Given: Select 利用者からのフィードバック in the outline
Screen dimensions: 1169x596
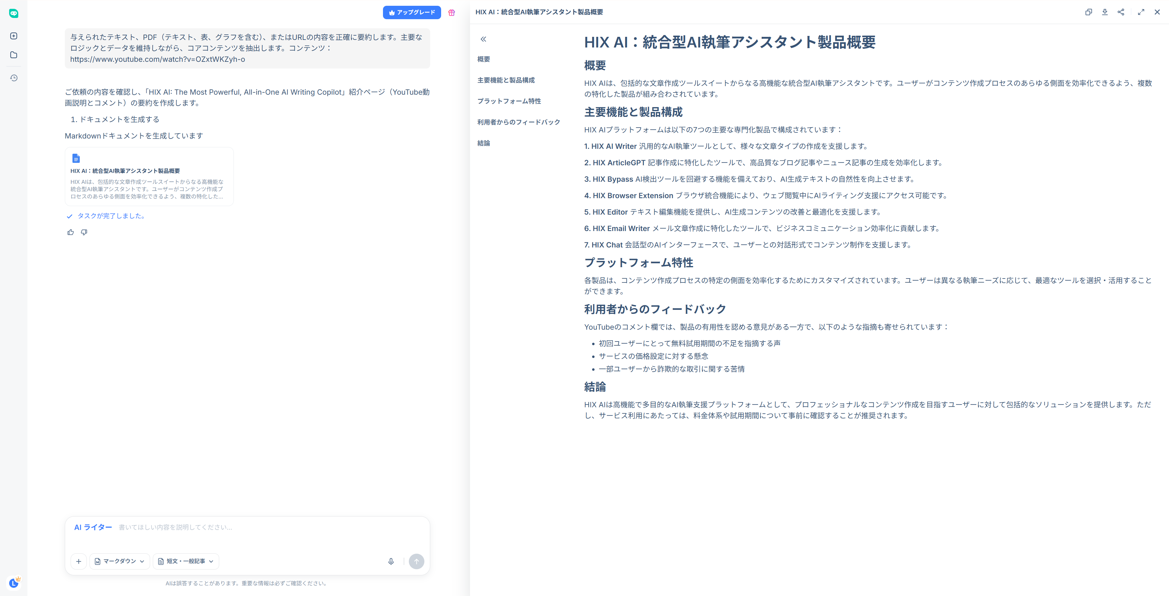Looking at the screenshot, I should 518,122.
